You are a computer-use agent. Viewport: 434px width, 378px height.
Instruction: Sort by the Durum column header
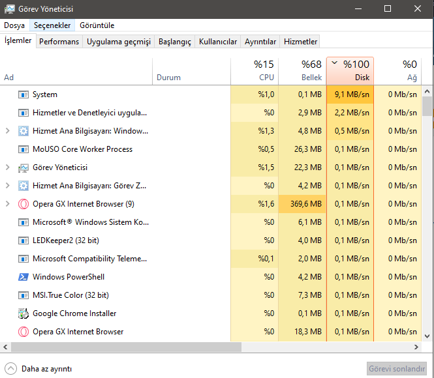191,71
